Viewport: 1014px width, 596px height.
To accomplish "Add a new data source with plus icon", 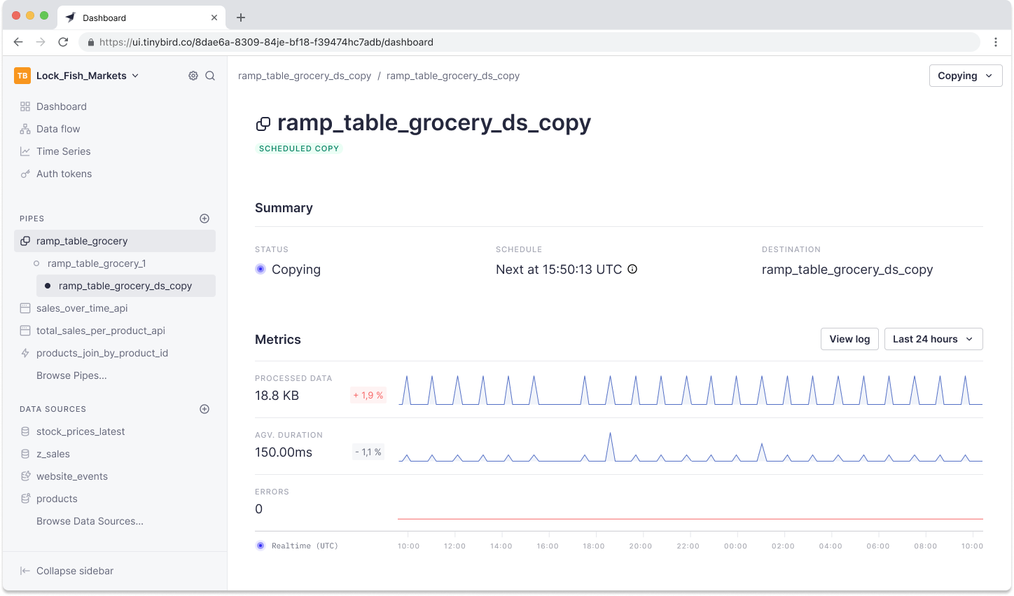I will click(204, 409).
